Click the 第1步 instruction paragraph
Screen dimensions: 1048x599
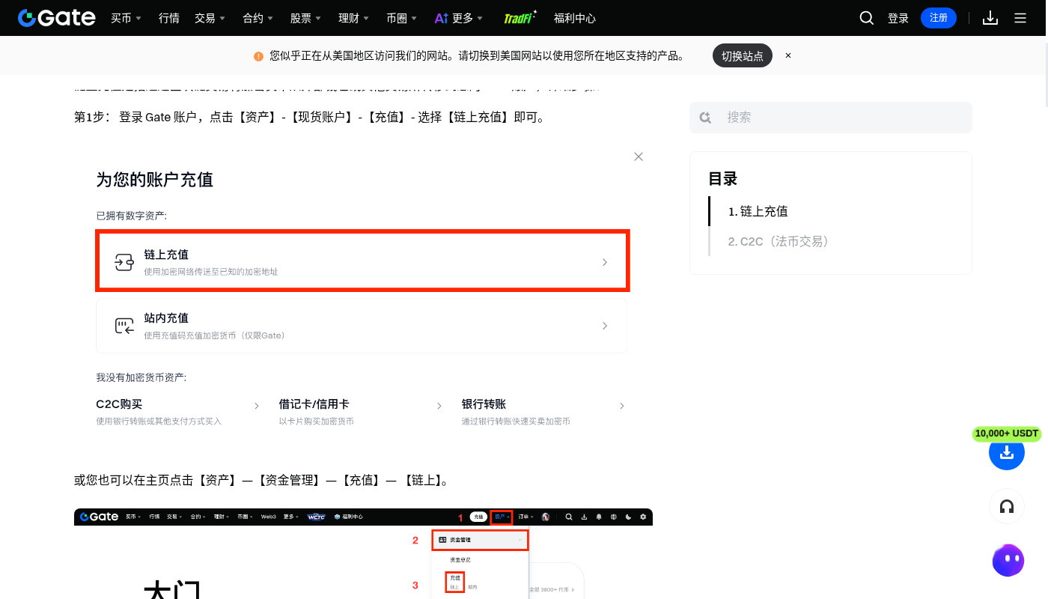pyautogui.click(x=311, y=118)
